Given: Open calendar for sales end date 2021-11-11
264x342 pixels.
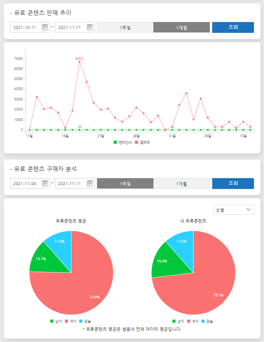Looking at the screenshot, I should pos(90,27).
